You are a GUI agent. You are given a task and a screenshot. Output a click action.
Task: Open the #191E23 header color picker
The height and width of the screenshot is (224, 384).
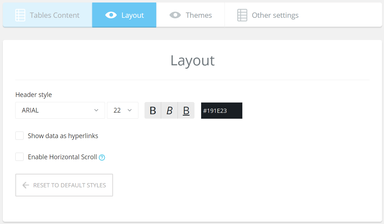tap(222, 111)
